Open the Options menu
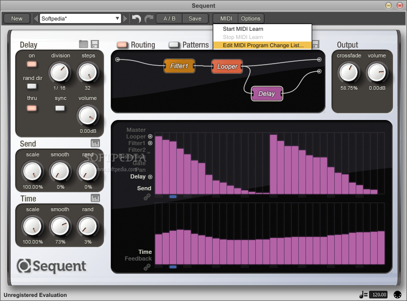The image size is (407, 301). pyautogui.click(x=251, y=18)
